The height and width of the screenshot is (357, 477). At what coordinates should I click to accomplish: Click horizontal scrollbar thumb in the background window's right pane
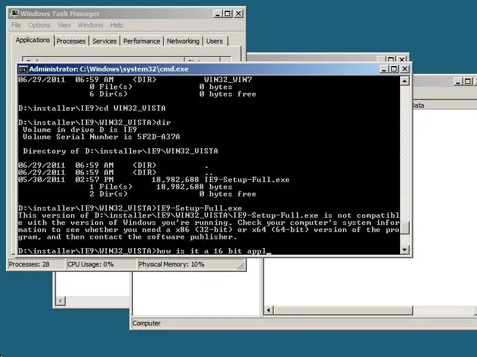343,311
